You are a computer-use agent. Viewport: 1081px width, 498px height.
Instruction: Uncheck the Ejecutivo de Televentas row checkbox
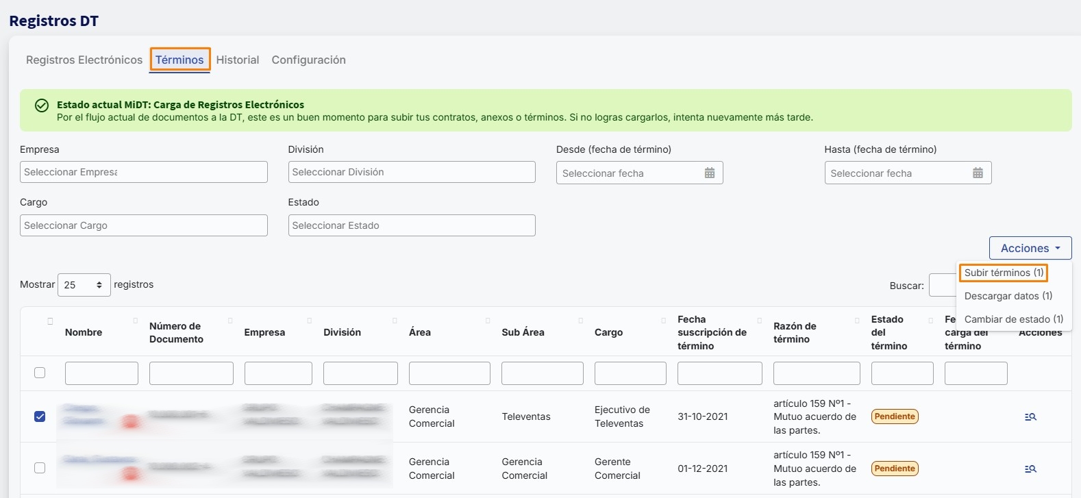pos(40,416)
